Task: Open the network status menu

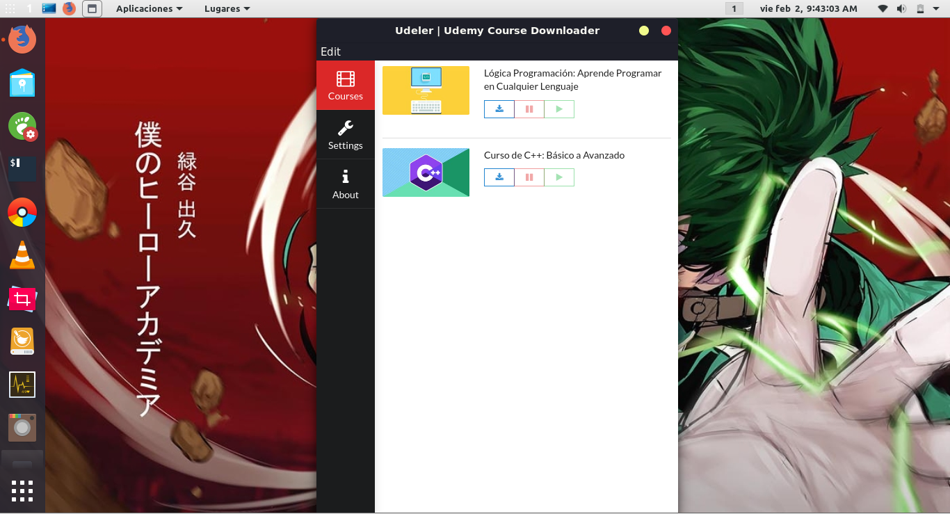Action: [883, 8]
